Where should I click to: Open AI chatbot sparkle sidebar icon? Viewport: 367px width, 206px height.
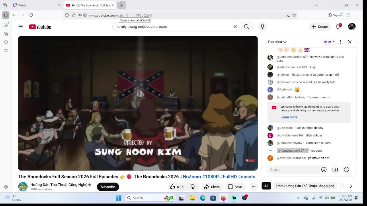(x=6, y=25)
